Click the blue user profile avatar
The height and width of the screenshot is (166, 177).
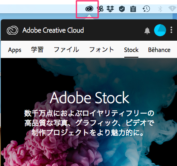coord(160,30)
